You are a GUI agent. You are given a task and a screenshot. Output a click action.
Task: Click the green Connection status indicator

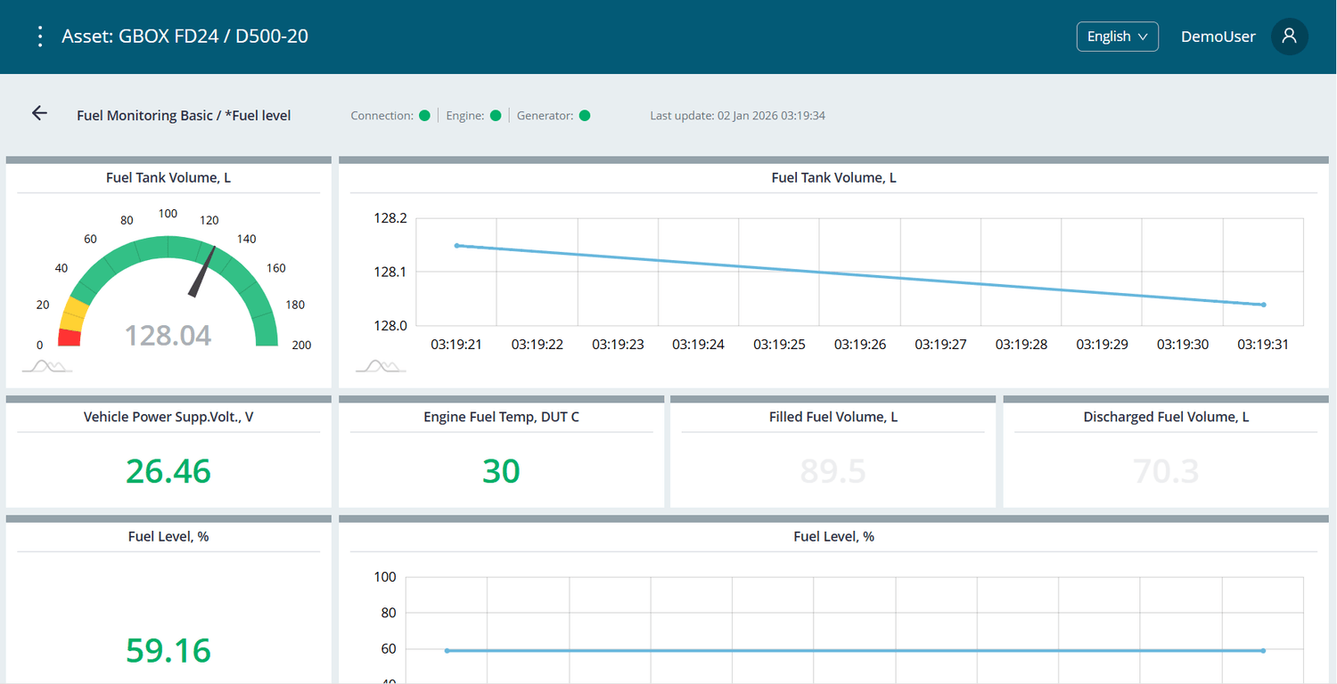[x=425, y=115]
